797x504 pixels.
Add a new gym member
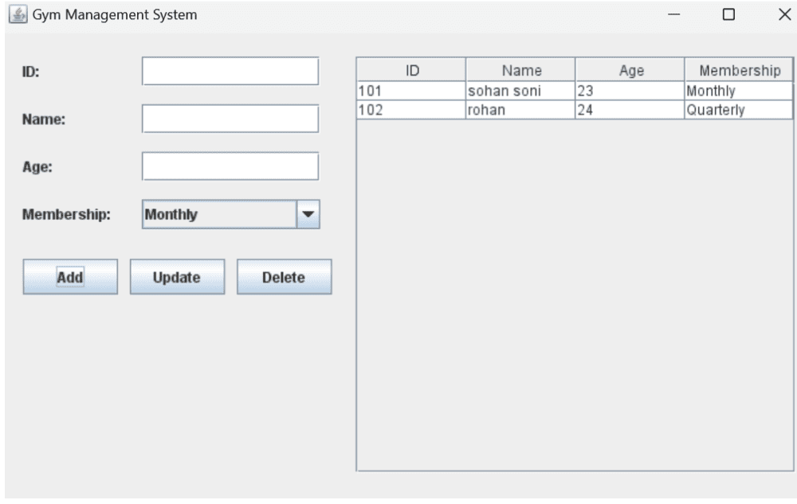(70, 277)
